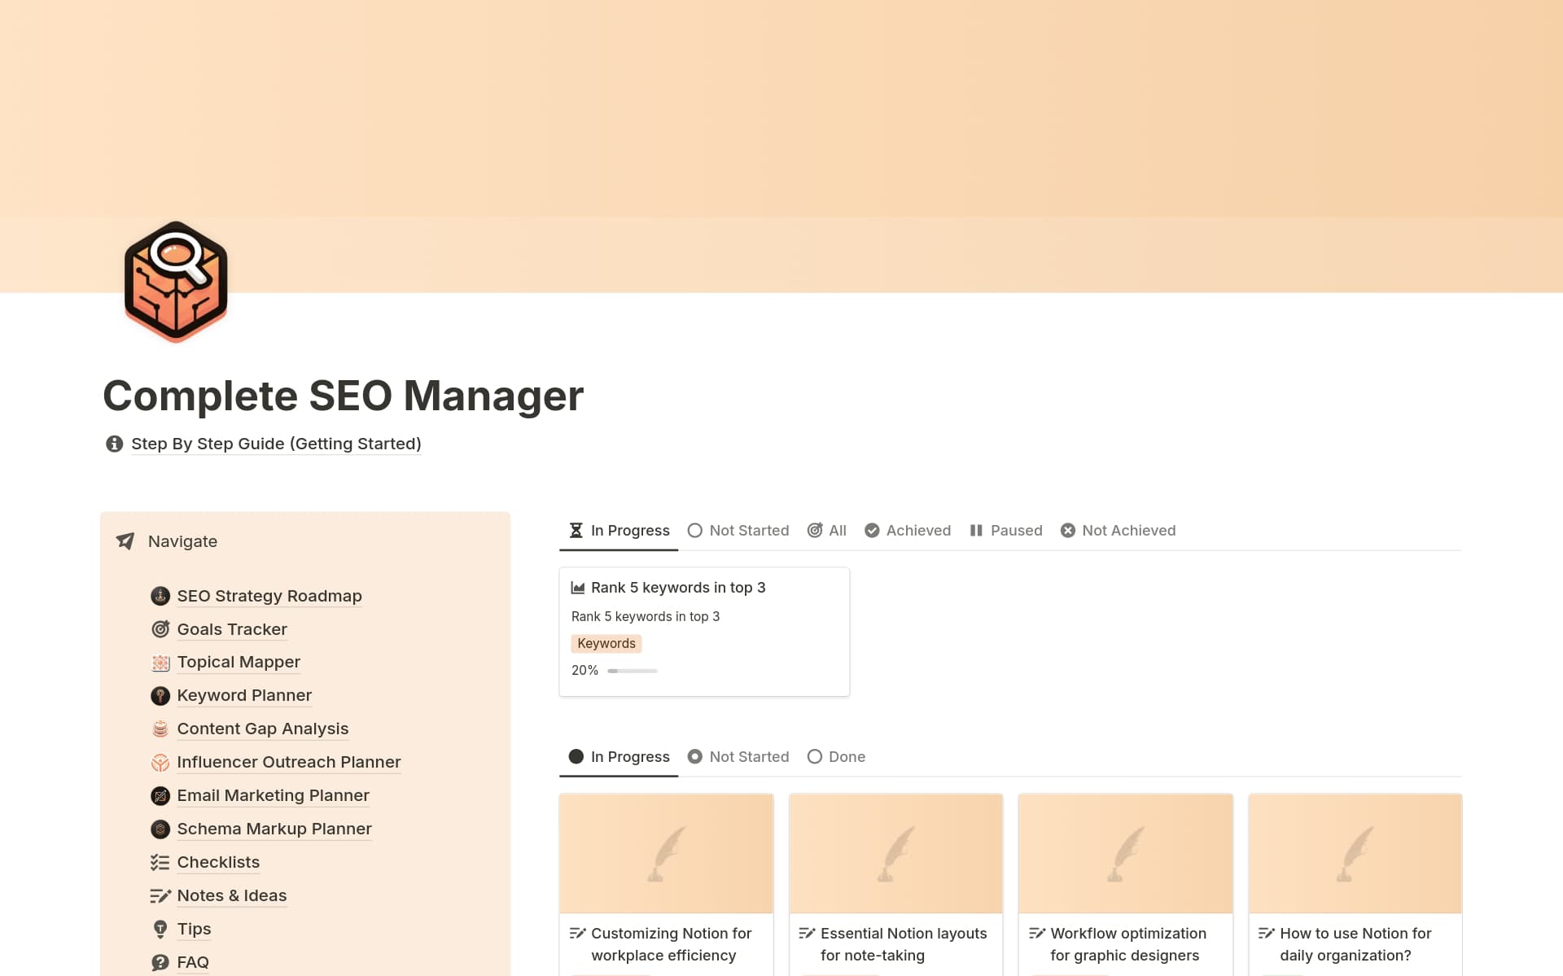The image size is (1563, 976).
Task: Click the info icon before Step By Step Guide
Action: (x=114, y=444)
